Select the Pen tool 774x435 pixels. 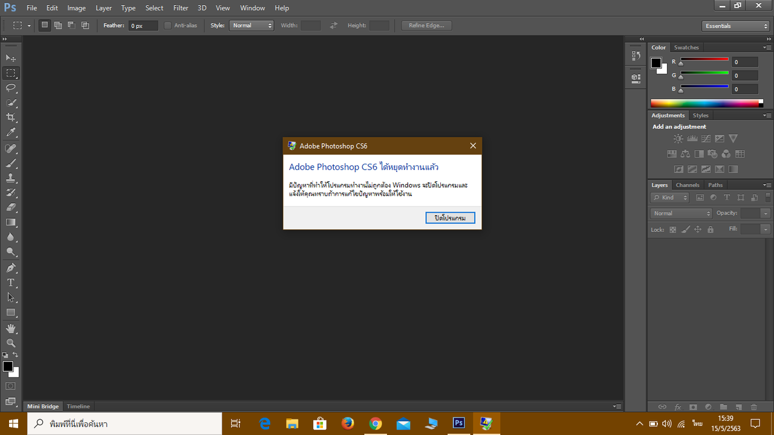tap(11, 268)
